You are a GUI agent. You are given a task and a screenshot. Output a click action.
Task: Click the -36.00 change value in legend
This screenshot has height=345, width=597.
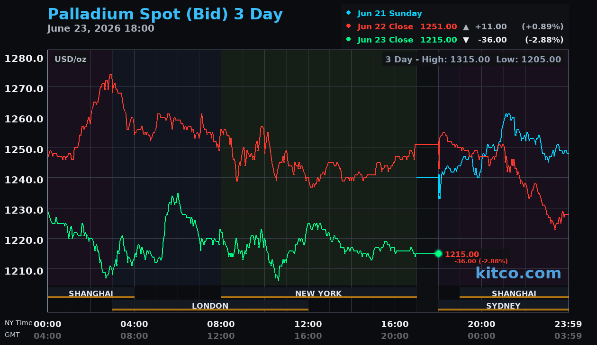point(492,40)
